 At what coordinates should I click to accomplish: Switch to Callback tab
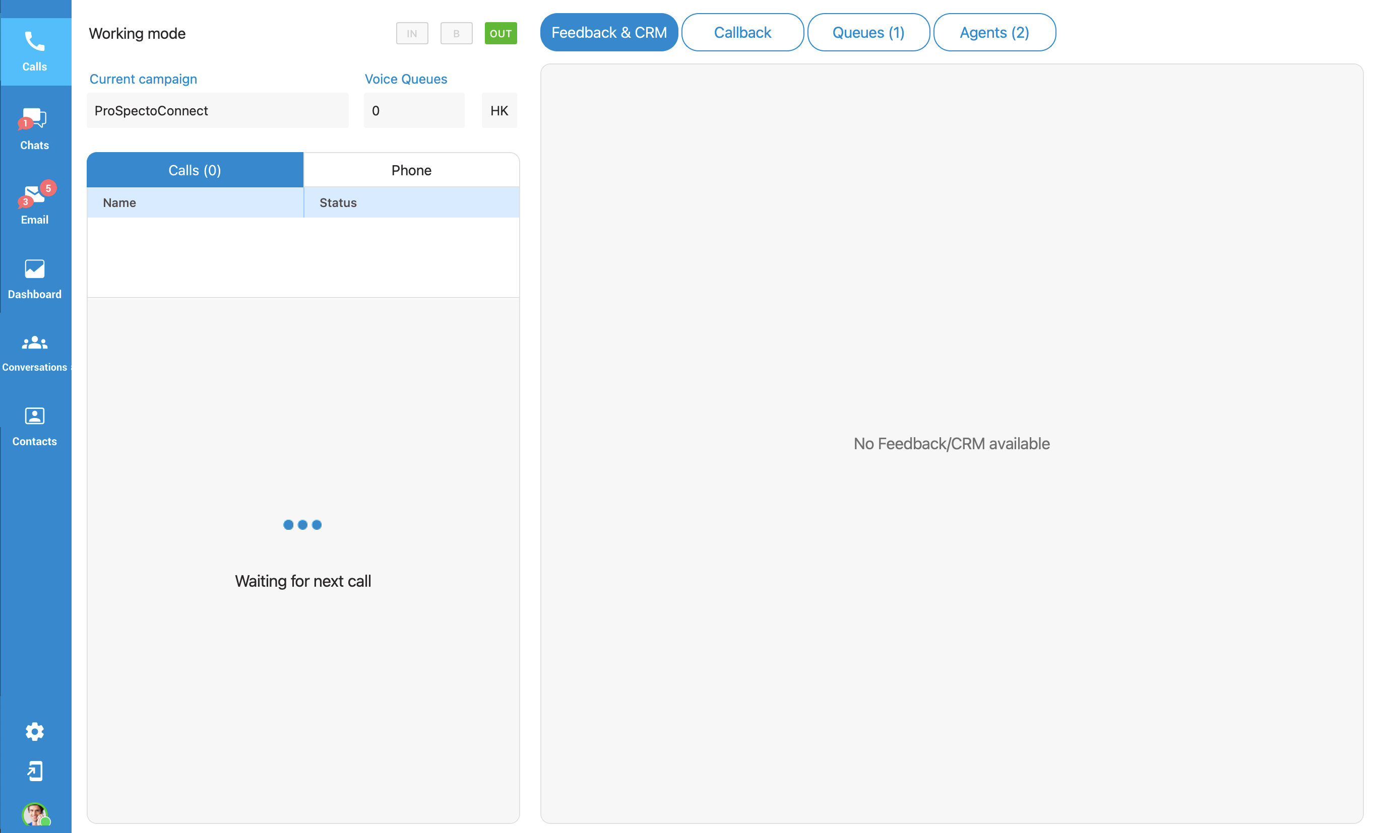(742, 32)
